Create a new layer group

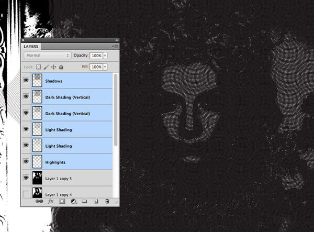tap(84, 201)
